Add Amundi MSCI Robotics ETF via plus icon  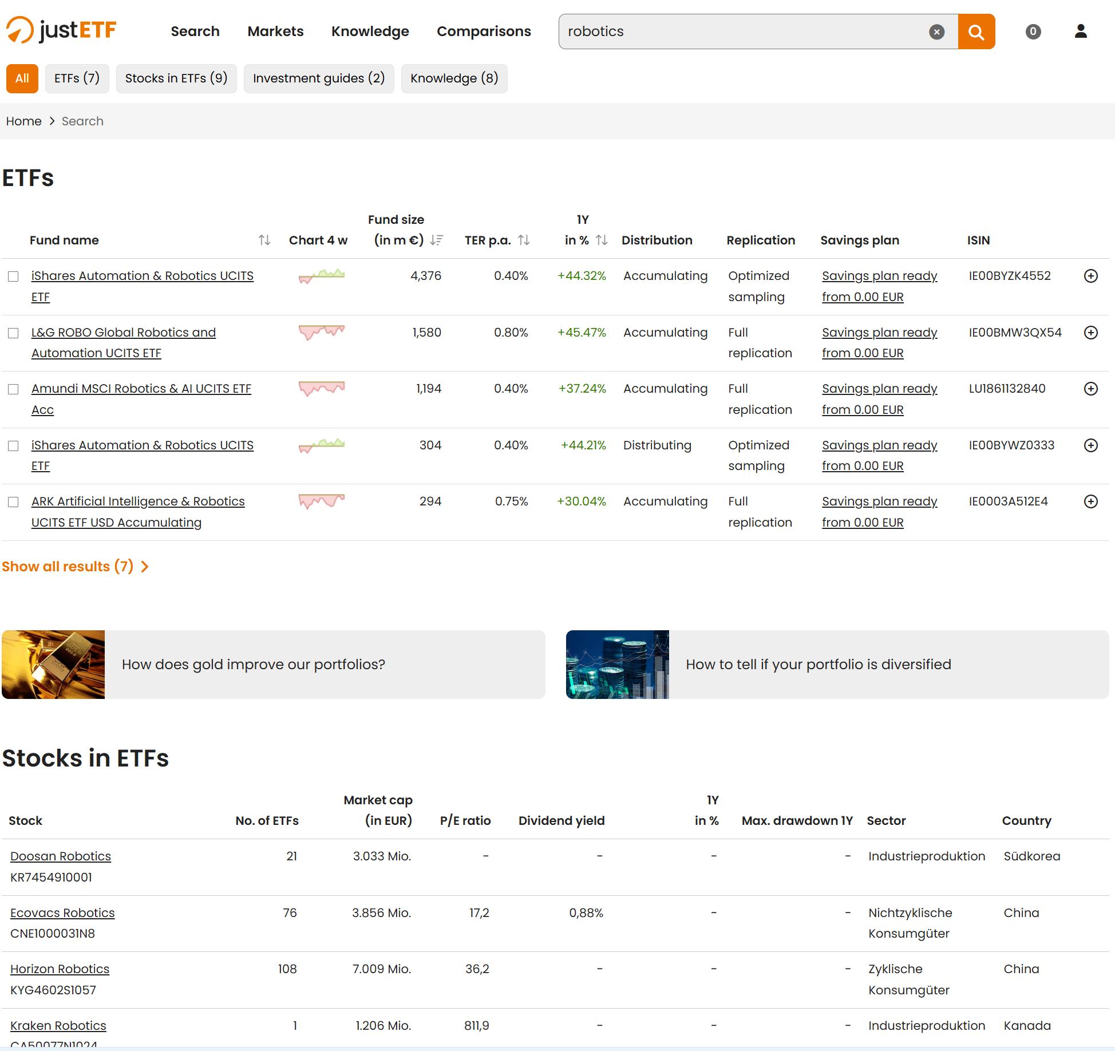pos(1091,389)
